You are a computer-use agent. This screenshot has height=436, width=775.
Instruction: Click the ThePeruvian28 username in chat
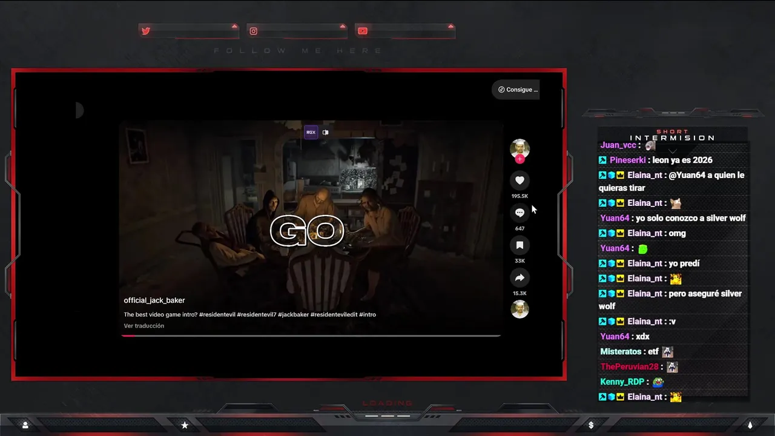click(629, 367)
